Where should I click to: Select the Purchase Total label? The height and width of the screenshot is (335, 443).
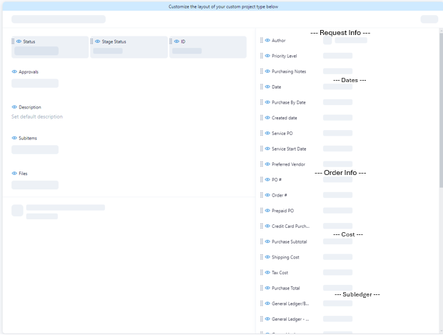pyautogui.click(x=285, y=288)
